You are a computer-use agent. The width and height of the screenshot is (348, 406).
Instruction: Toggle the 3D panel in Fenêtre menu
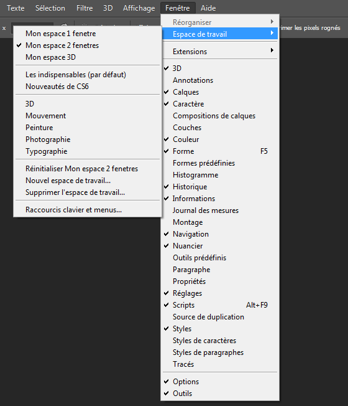click(220, 68)
